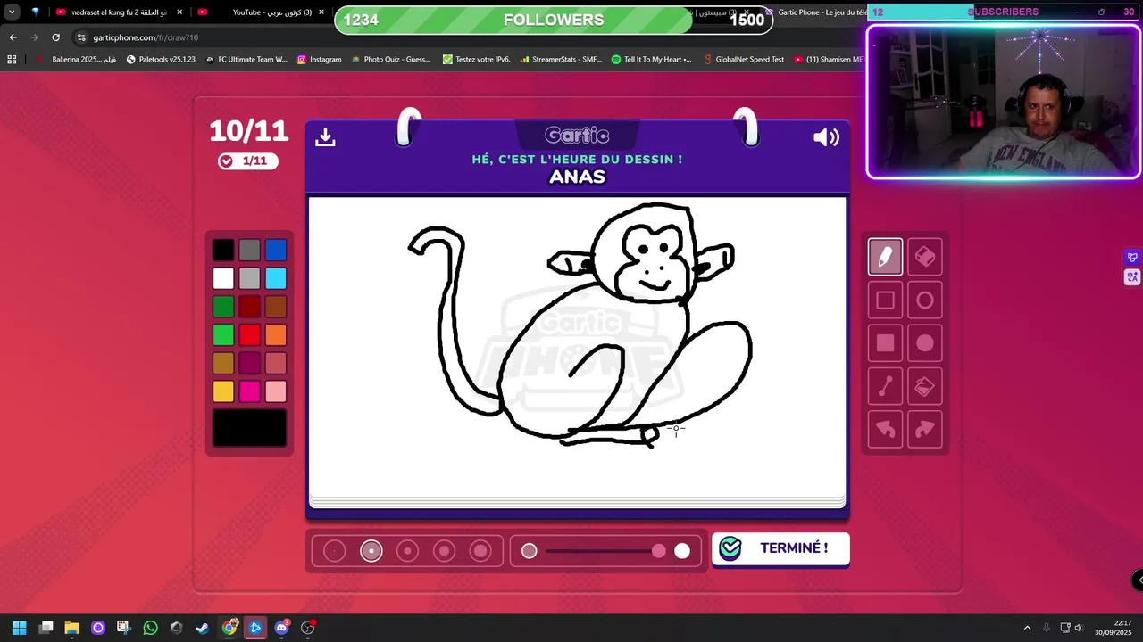Undo the last drawing stroke

coord(885,430)
